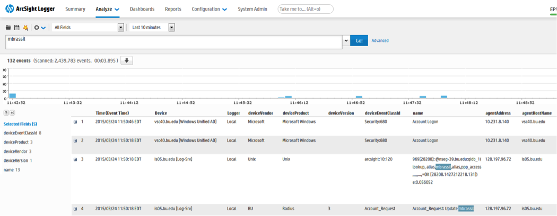Click the deviceEventClassId column header

tap(382, 113)
